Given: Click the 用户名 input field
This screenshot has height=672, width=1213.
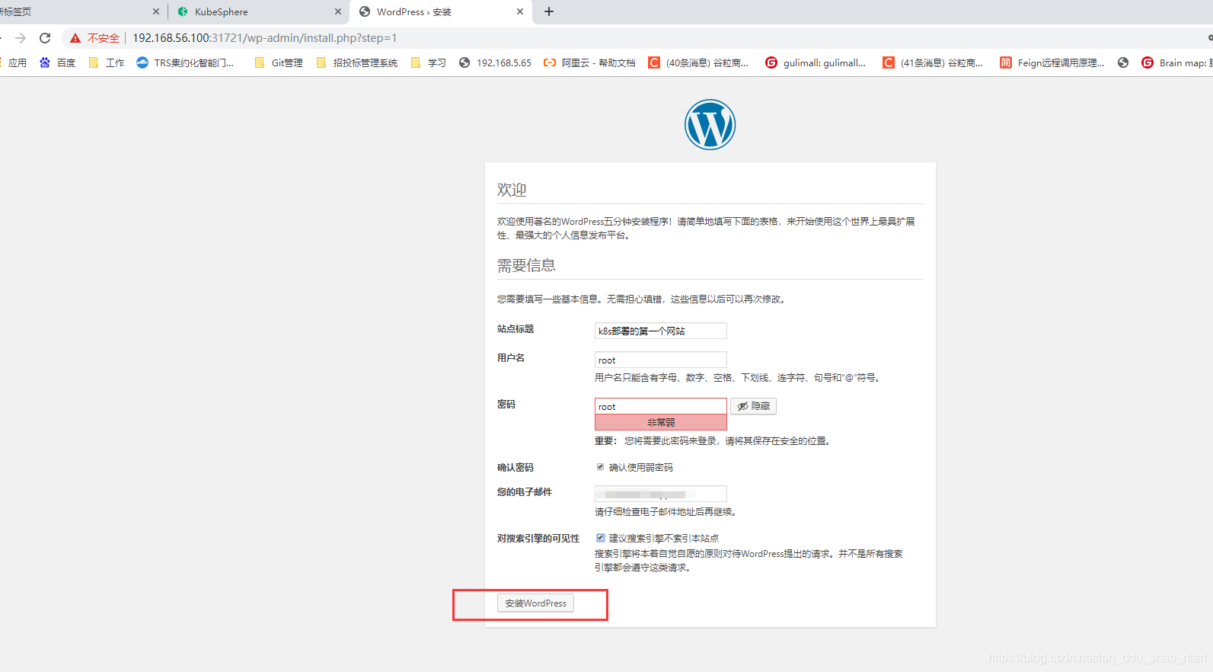Looking at the screenshot, I should tap(660, 360).
